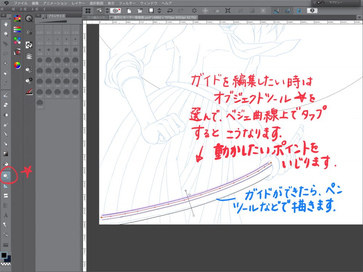Select the dark blue sub color swatch
Image resolution: width=363 pixels, height=272 pixels.
(x=8, y=259)
